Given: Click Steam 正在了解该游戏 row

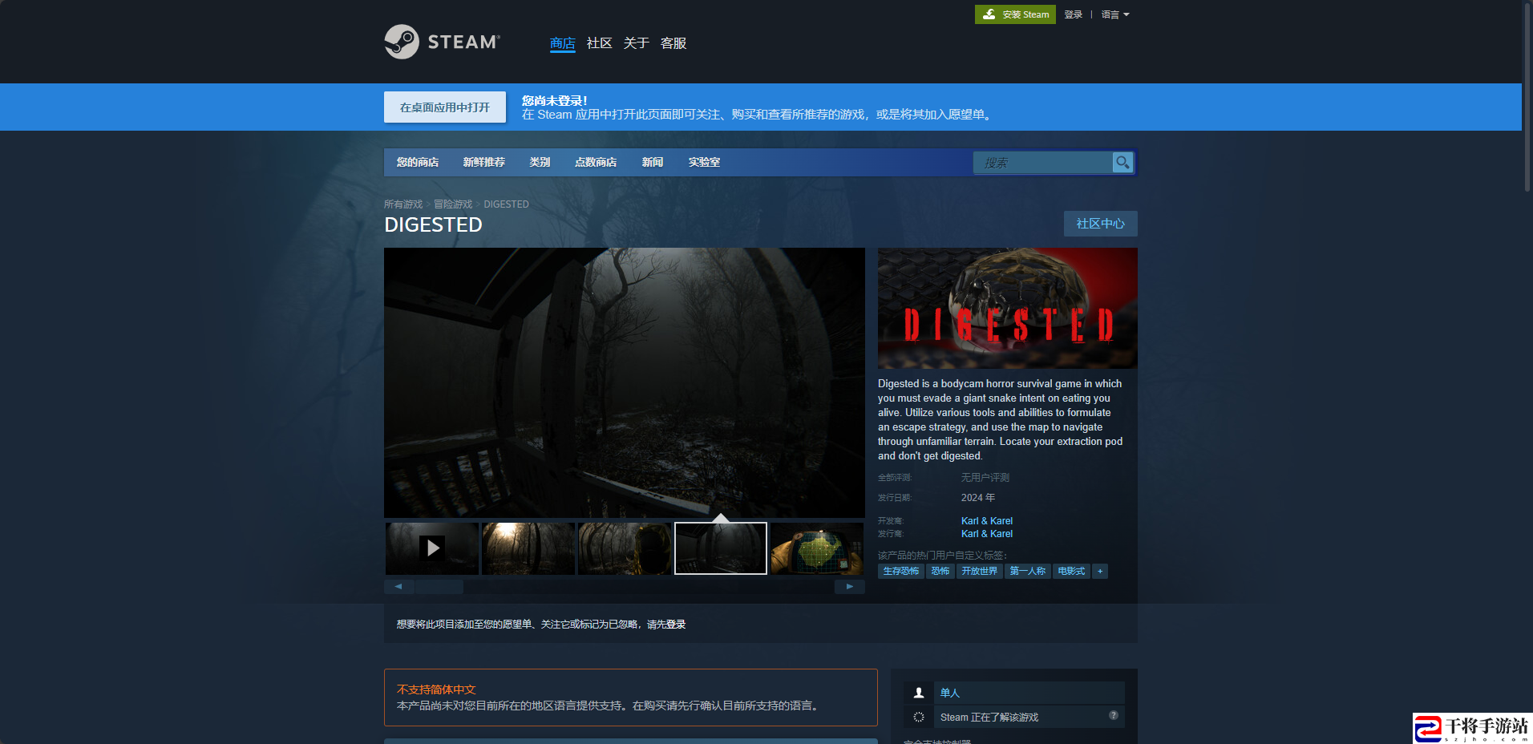Looking at the screenshot, I should point(1014,717).
